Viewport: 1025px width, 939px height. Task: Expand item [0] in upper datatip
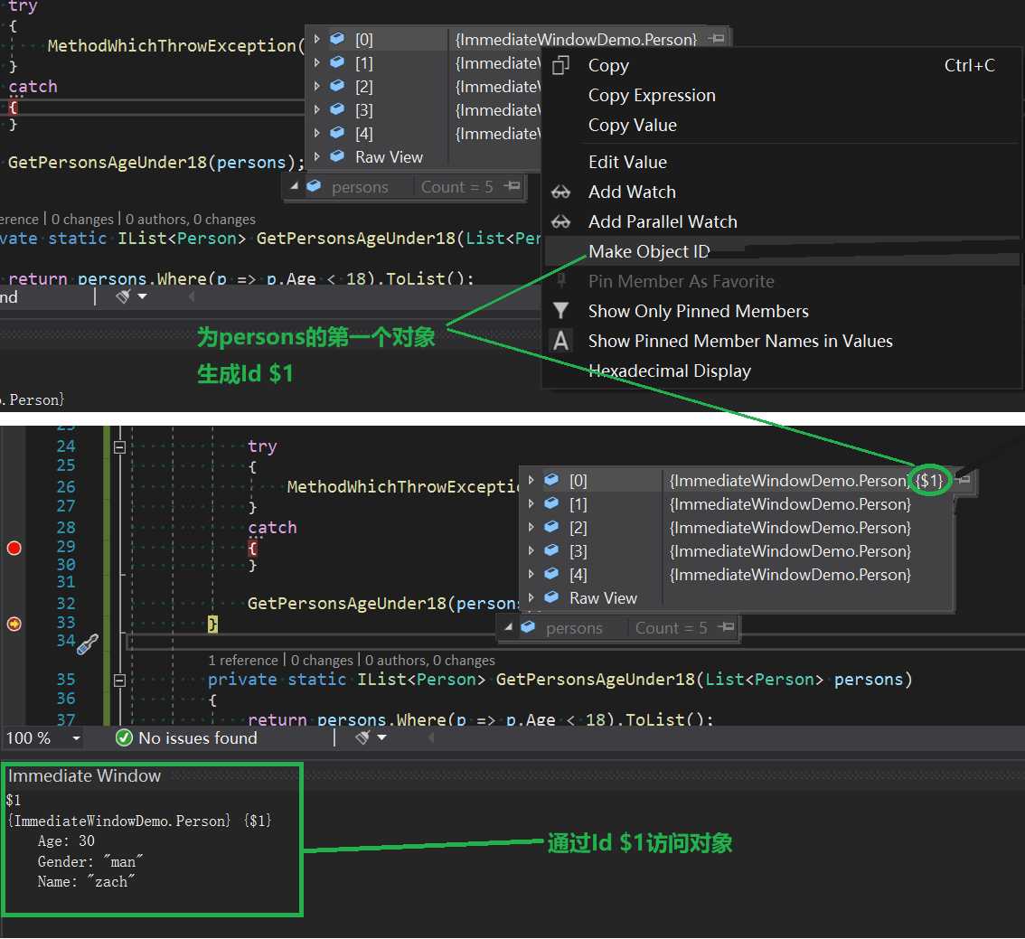click(x=317, y=39)
